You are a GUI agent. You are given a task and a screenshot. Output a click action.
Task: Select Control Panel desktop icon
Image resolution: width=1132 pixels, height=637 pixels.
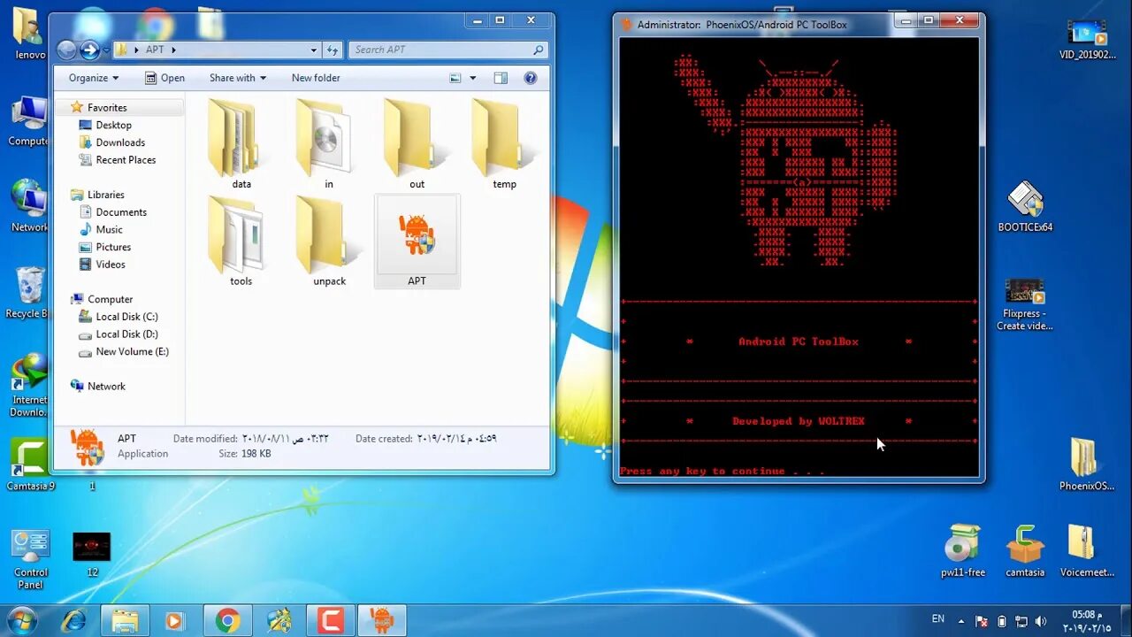point(30,559)
